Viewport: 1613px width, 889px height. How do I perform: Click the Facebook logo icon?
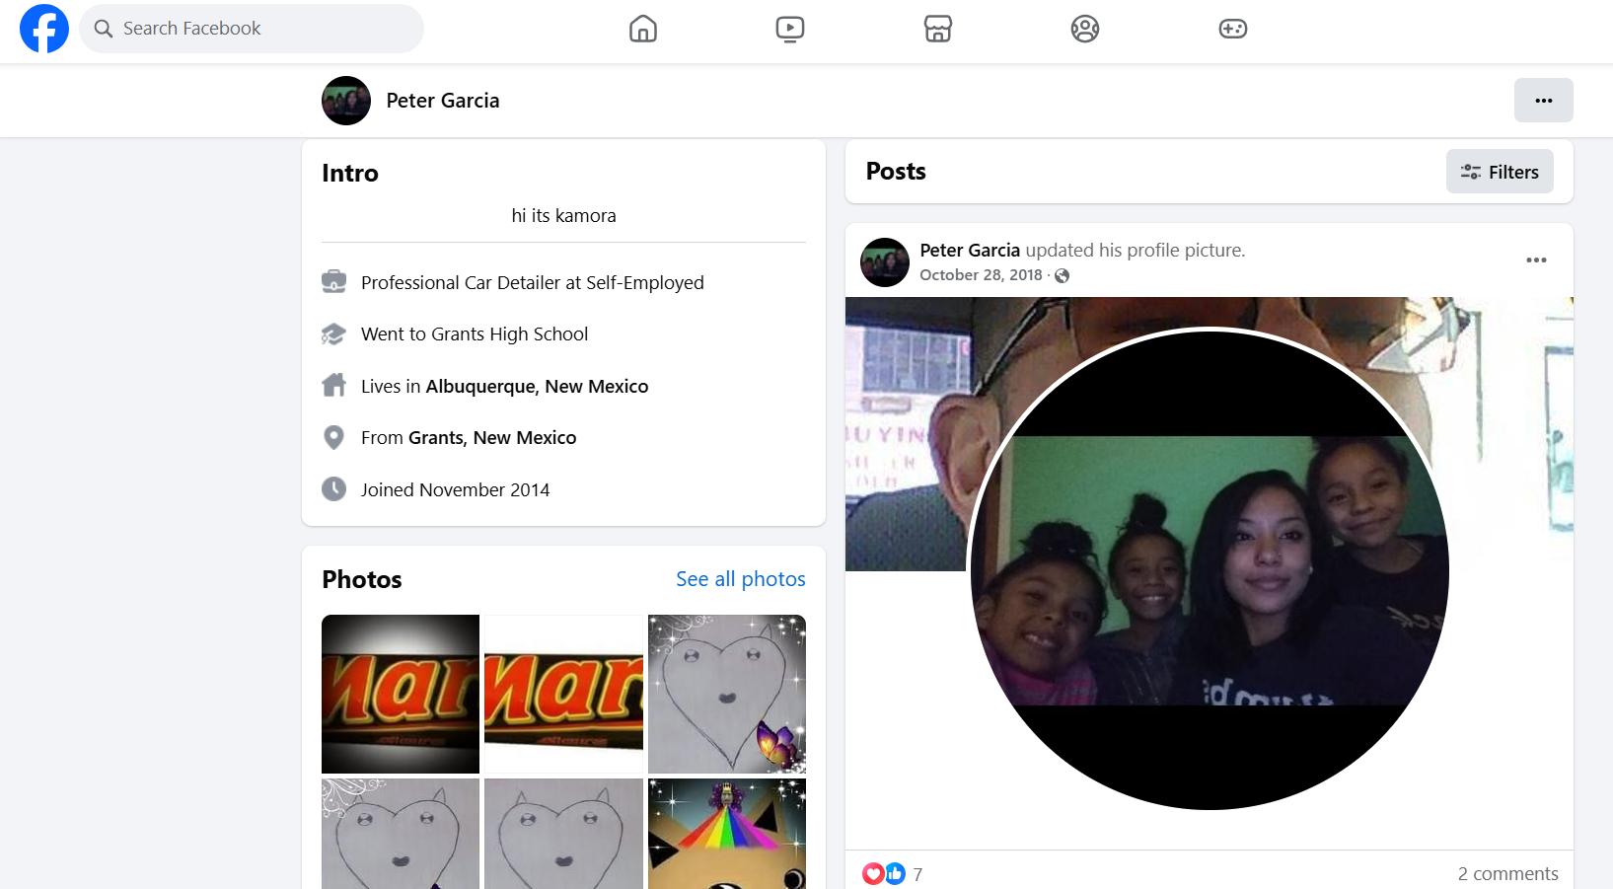[44, 29]
